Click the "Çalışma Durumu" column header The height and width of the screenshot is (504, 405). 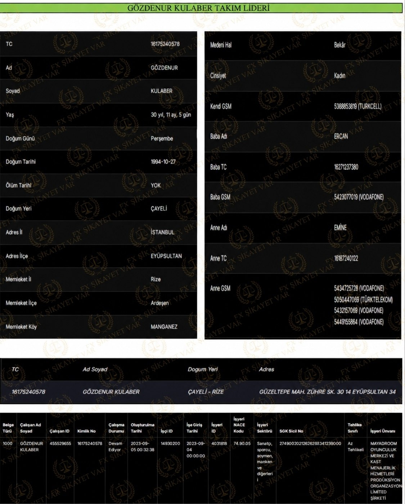pos(116,428)
